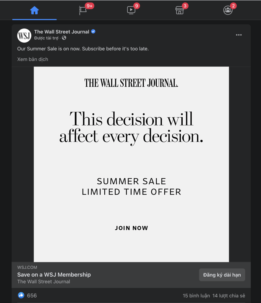Screen dimensions: 261x303
Task: Click the 'This decision will affect' ad image
Action: 131,127
